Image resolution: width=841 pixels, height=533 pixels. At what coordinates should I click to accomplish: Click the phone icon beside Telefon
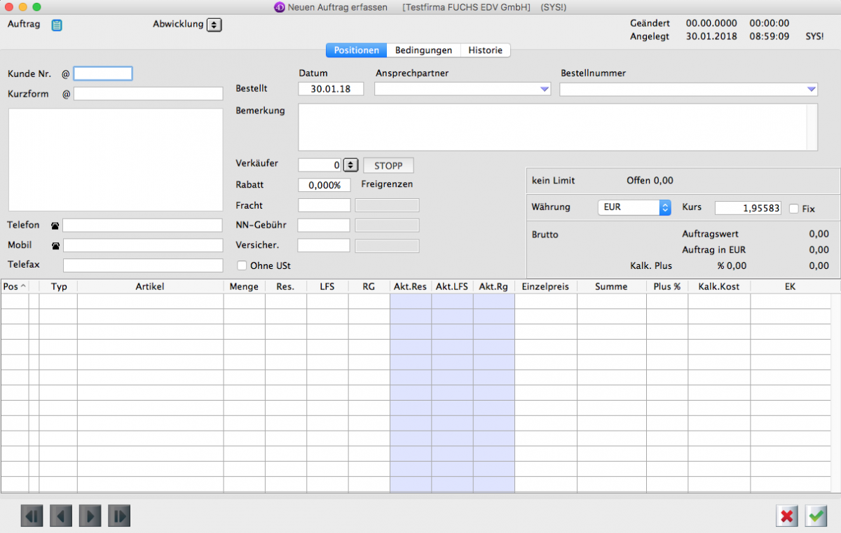55,226
